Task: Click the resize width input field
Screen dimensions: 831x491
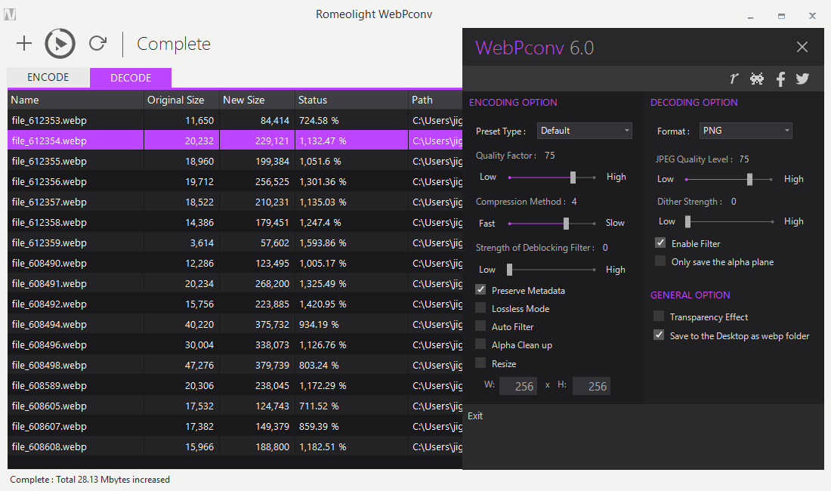Action: tap(517, 386)
